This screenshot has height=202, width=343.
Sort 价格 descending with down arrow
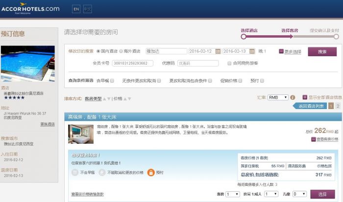(x=129, y=99)
